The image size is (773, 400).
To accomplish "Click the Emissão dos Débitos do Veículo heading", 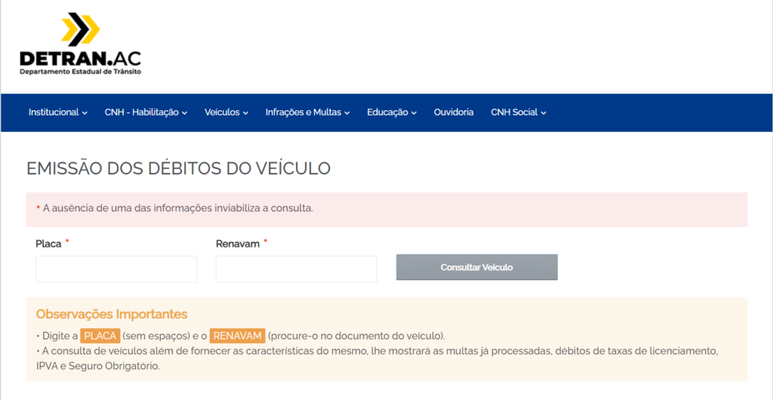I will [x=178, y=168].
